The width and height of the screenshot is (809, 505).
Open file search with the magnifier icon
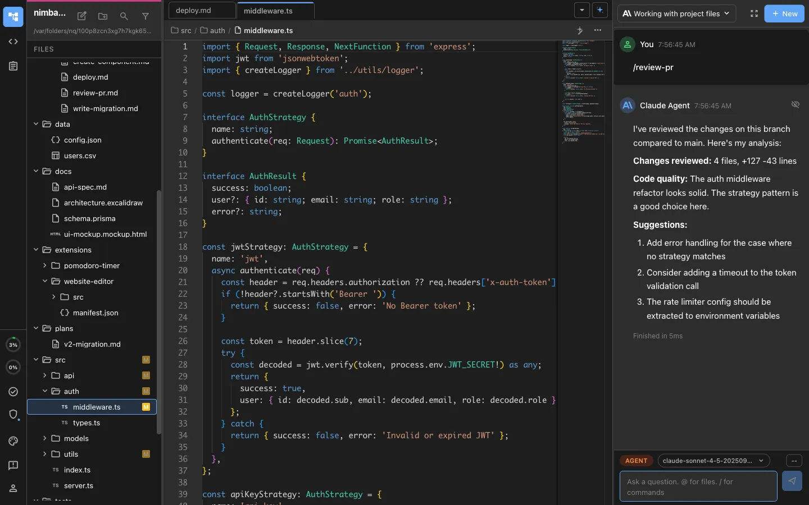124,16
